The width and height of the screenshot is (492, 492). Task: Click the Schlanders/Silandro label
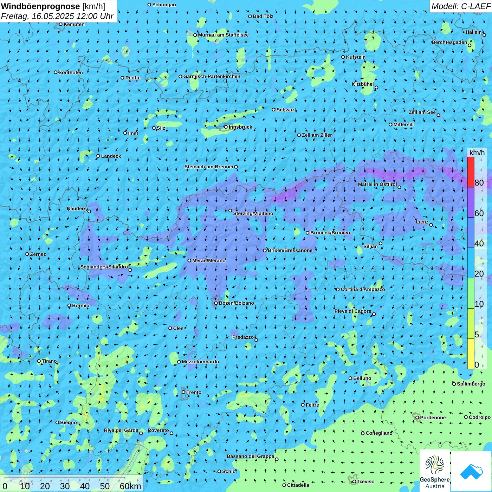[x=104, y=267]
